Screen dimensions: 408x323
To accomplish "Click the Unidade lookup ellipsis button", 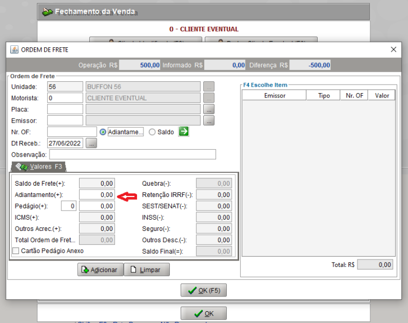I will point(209,87).
